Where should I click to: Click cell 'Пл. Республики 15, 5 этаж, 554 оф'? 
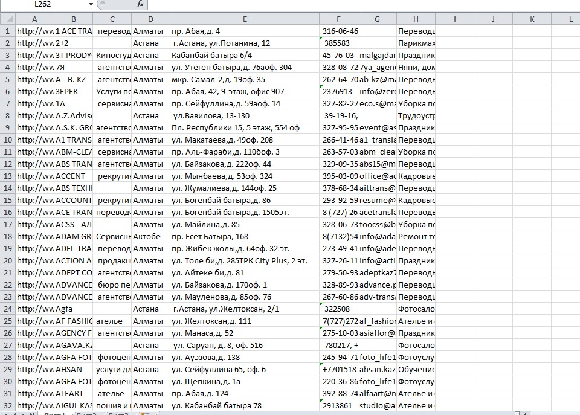click(245, 127)
